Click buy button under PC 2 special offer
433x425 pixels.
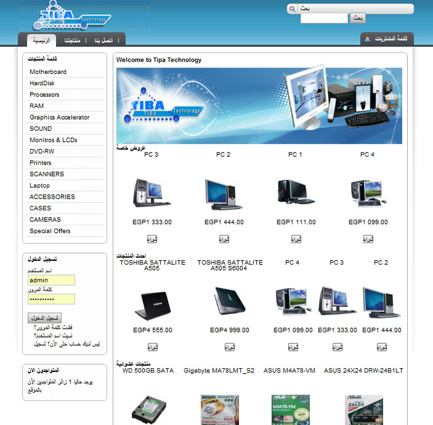[x=224, y=239]
